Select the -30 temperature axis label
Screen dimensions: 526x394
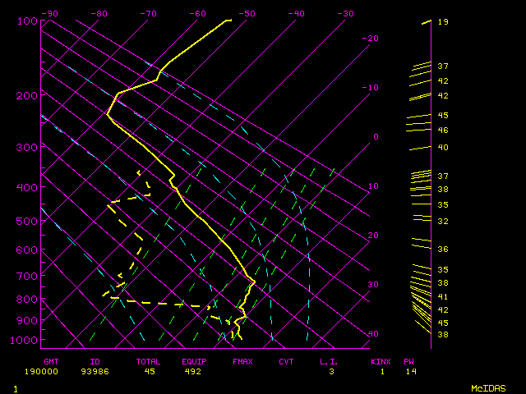pos(345,13)
